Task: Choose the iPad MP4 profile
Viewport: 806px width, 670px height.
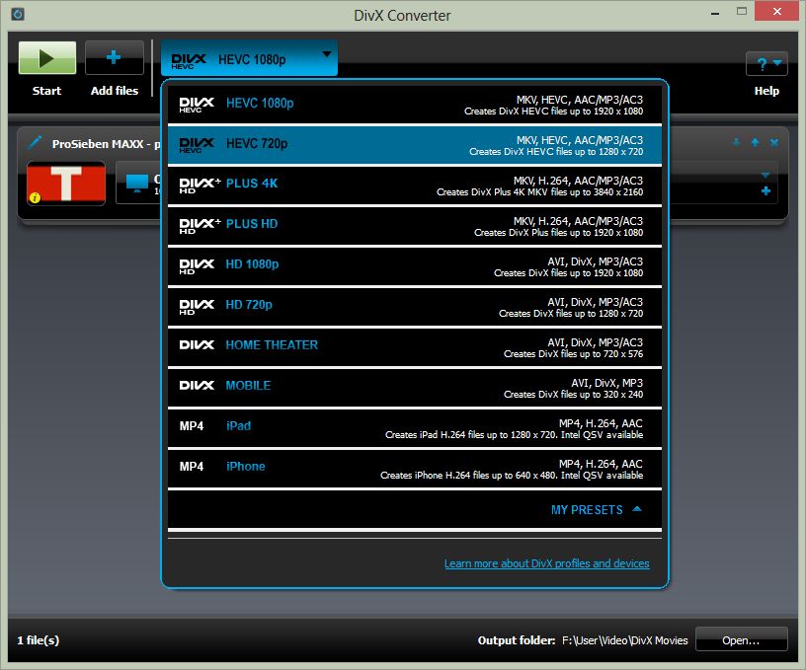Action: 414,428
